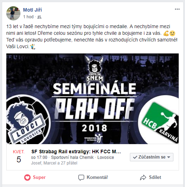Click the Zúčastním se checkmark
The image size is (185, 187).
click(135, 157)
